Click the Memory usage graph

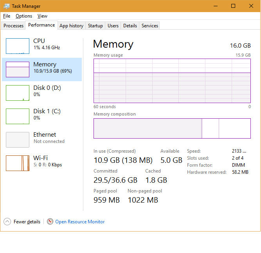tap(172, 81)
